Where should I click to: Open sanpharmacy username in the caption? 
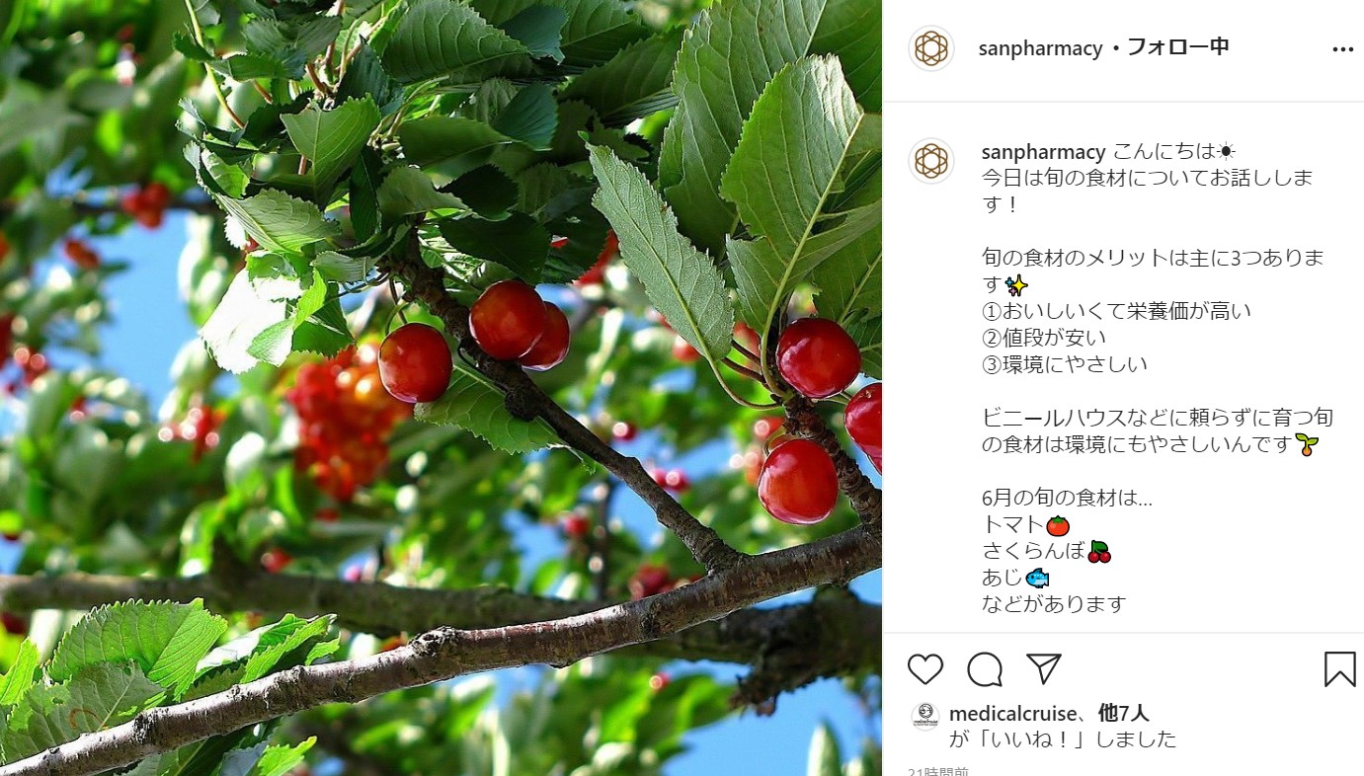[1043, 152]
